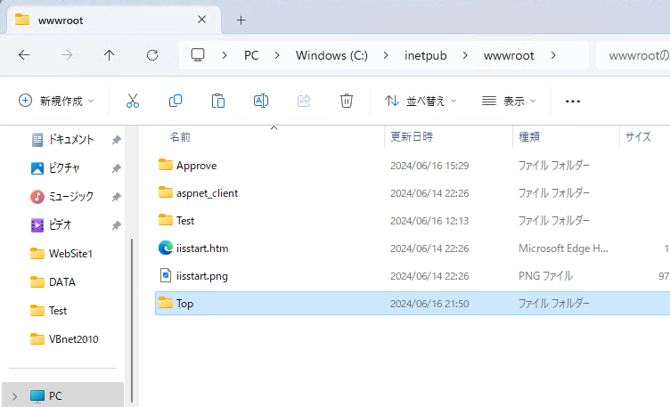The image size is (670, 407).
Task: Go up one folder level
Action: pyautogui.click(x=109, y=55)
